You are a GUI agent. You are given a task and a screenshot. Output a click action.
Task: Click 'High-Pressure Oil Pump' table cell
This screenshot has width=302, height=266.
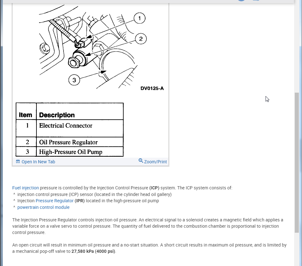[80, 151]
